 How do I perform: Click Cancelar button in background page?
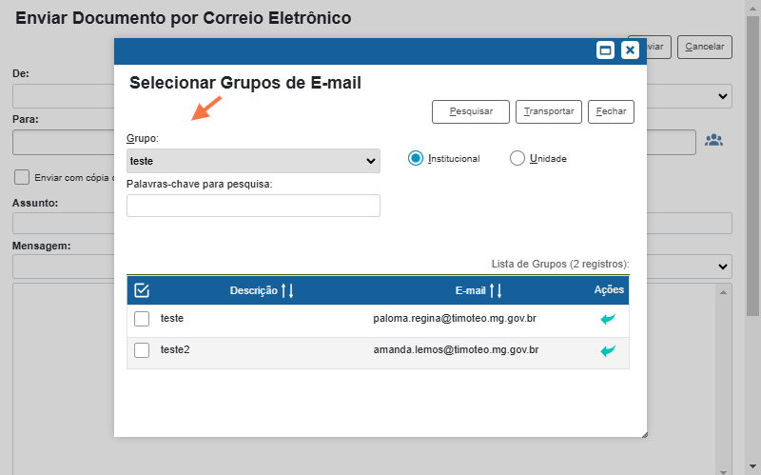coord(705,47)
